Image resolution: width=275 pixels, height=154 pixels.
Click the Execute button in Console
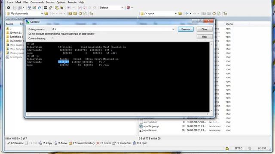pyautogui.click(x=186, y=29)
